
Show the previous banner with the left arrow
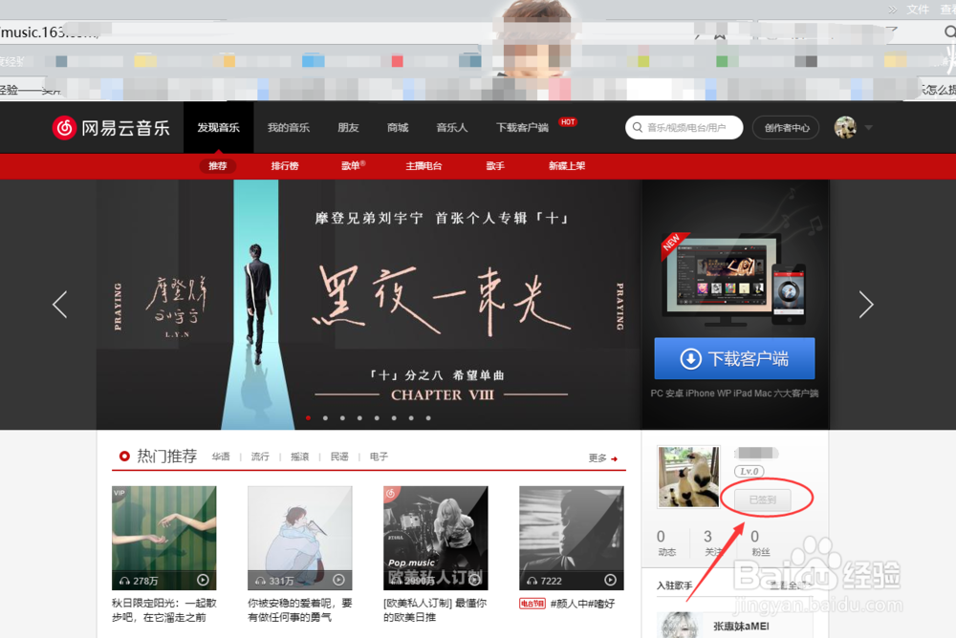pyautogui.click(x=59, y=305)
